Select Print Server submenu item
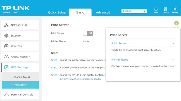Image resolution: width=181 pixels, height=101 pixels. click(20, 85)
